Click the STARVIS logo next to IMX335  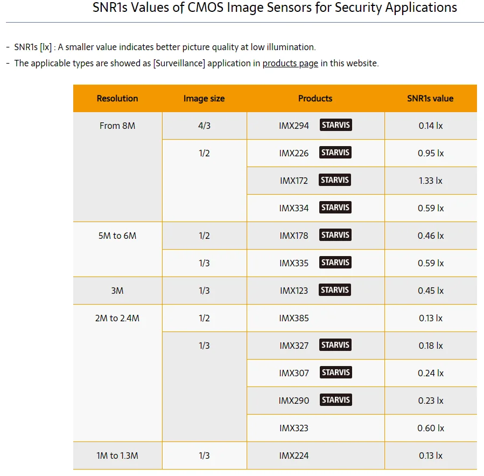point(335,263)
